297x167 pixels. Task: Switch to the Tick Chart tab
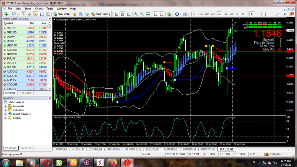(25, 93)
